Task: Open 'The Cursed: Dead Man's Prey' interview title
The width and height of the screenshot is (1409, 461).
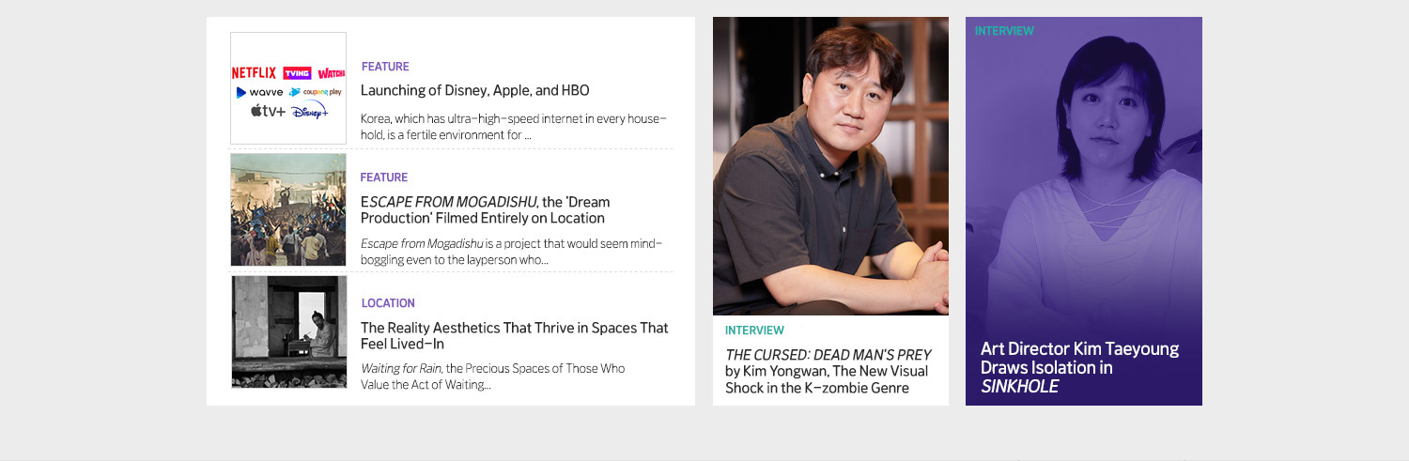Action: click(828, 371)
